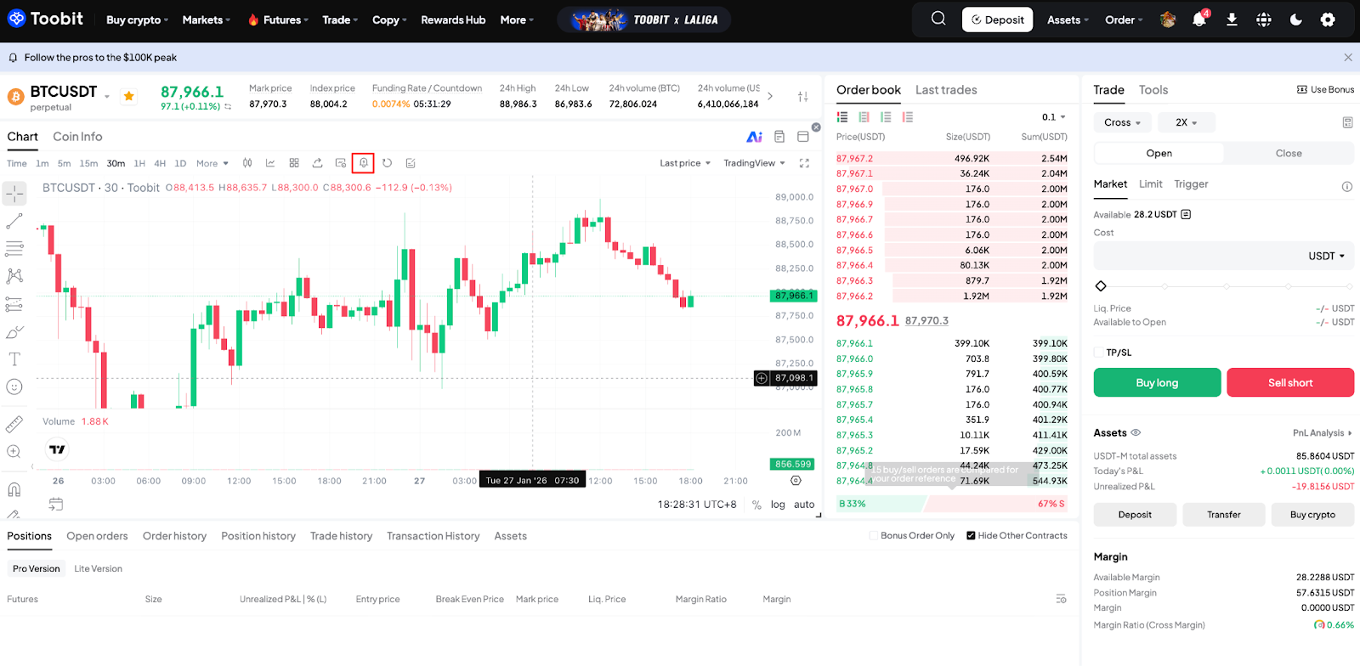Click the Cost amount input field
Viewport: 1360px width, 666px height.
tap(1224, 256)
